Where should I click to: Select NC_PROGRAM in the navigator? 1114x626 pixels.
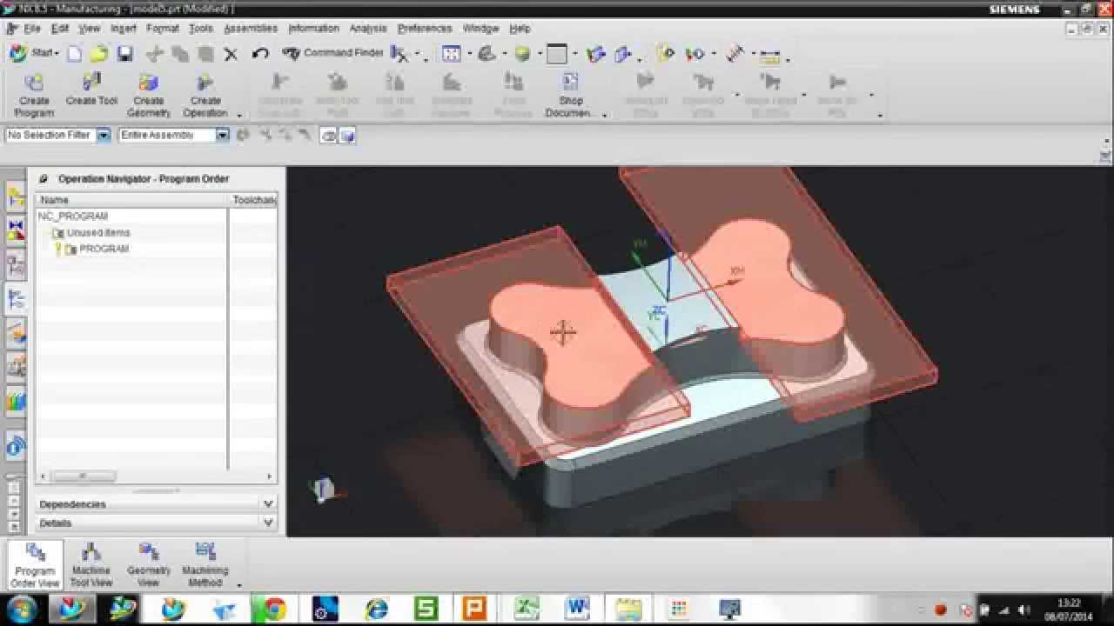(x=73, y=216)
